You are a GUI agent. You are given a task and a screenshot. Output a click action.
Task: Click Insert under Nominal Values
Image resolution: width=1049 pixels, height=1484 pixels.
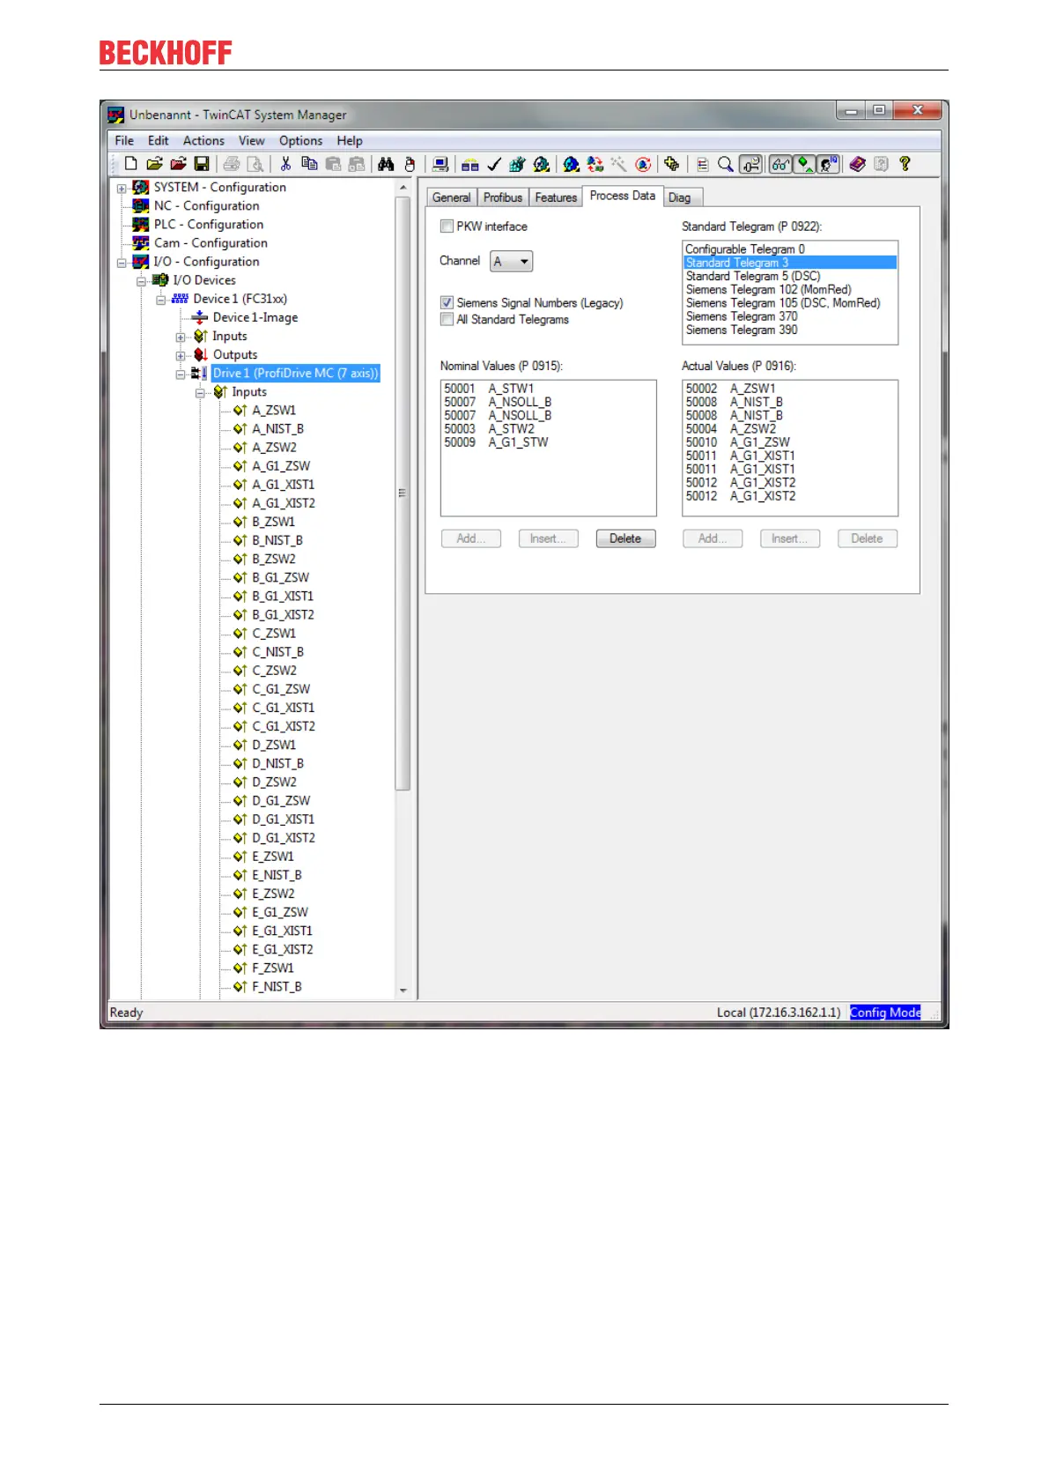548,538
